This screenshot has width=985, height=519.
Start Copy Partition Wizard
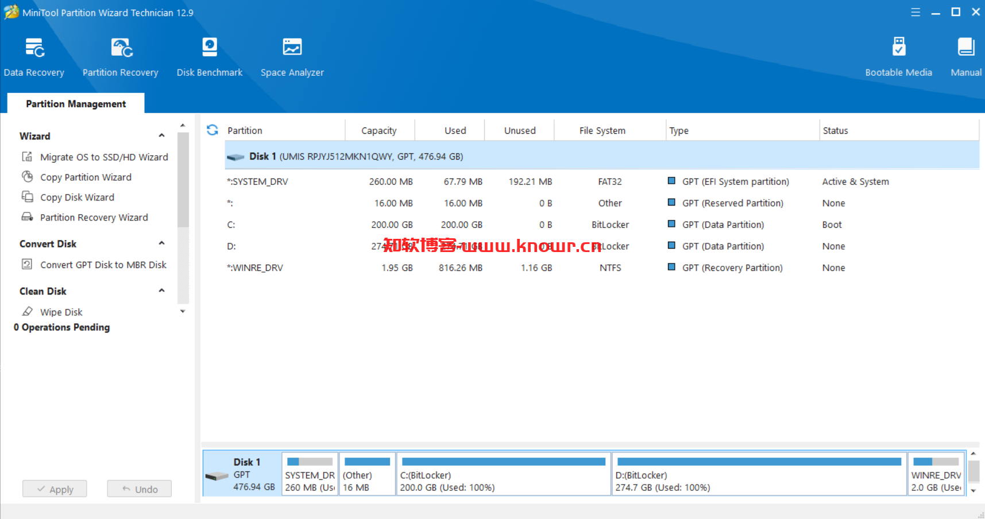(x=86, y=177)
